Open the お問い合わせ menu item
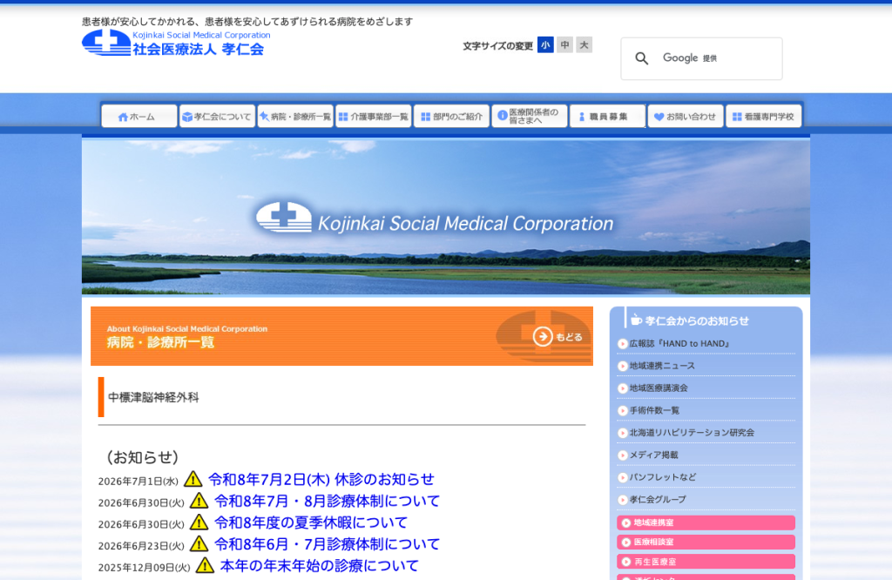Screen dimensions: 892x580 (686, 116)
